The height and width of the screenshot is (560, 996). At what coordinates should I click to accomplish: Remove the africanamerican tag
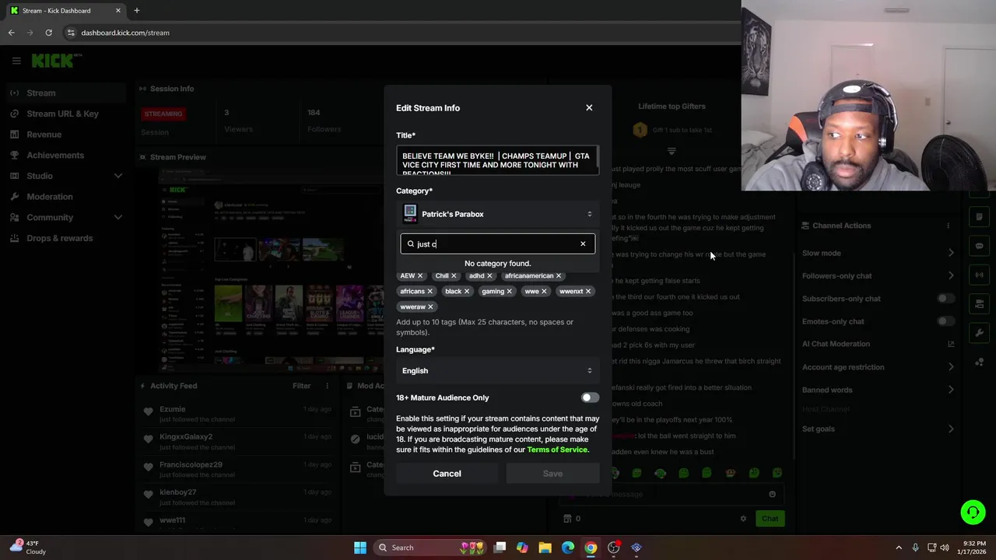point(559,275)
